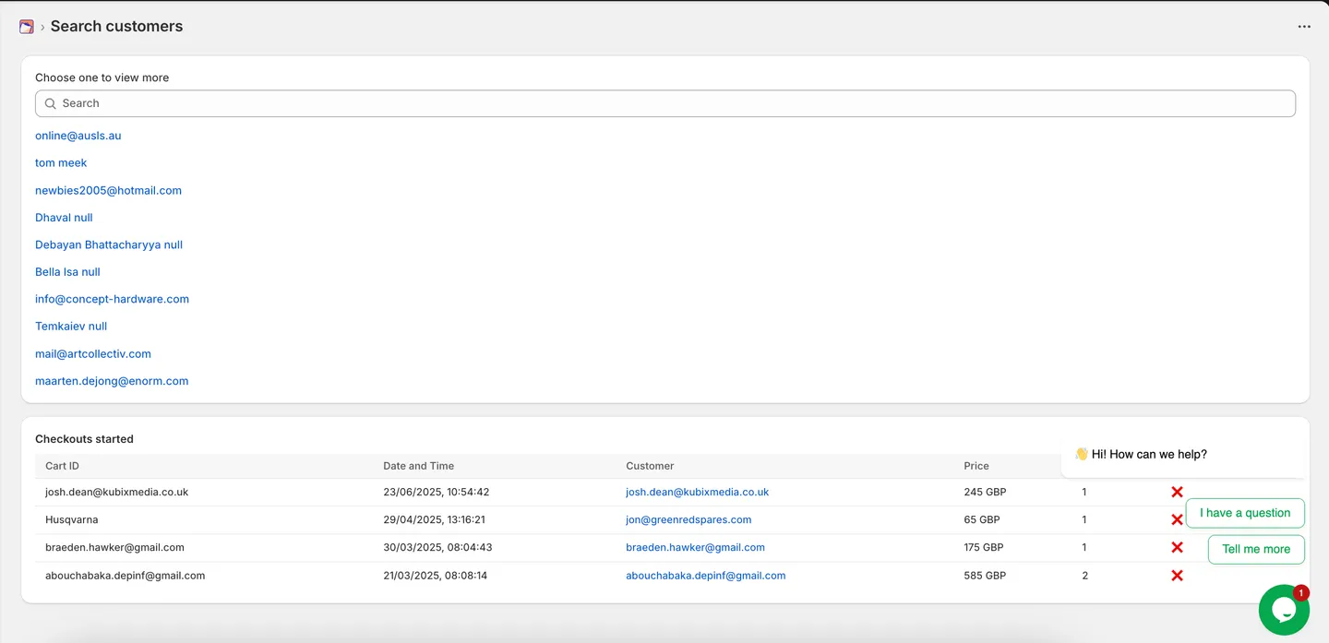Open the green chat bubble widget

(1284, 610)
